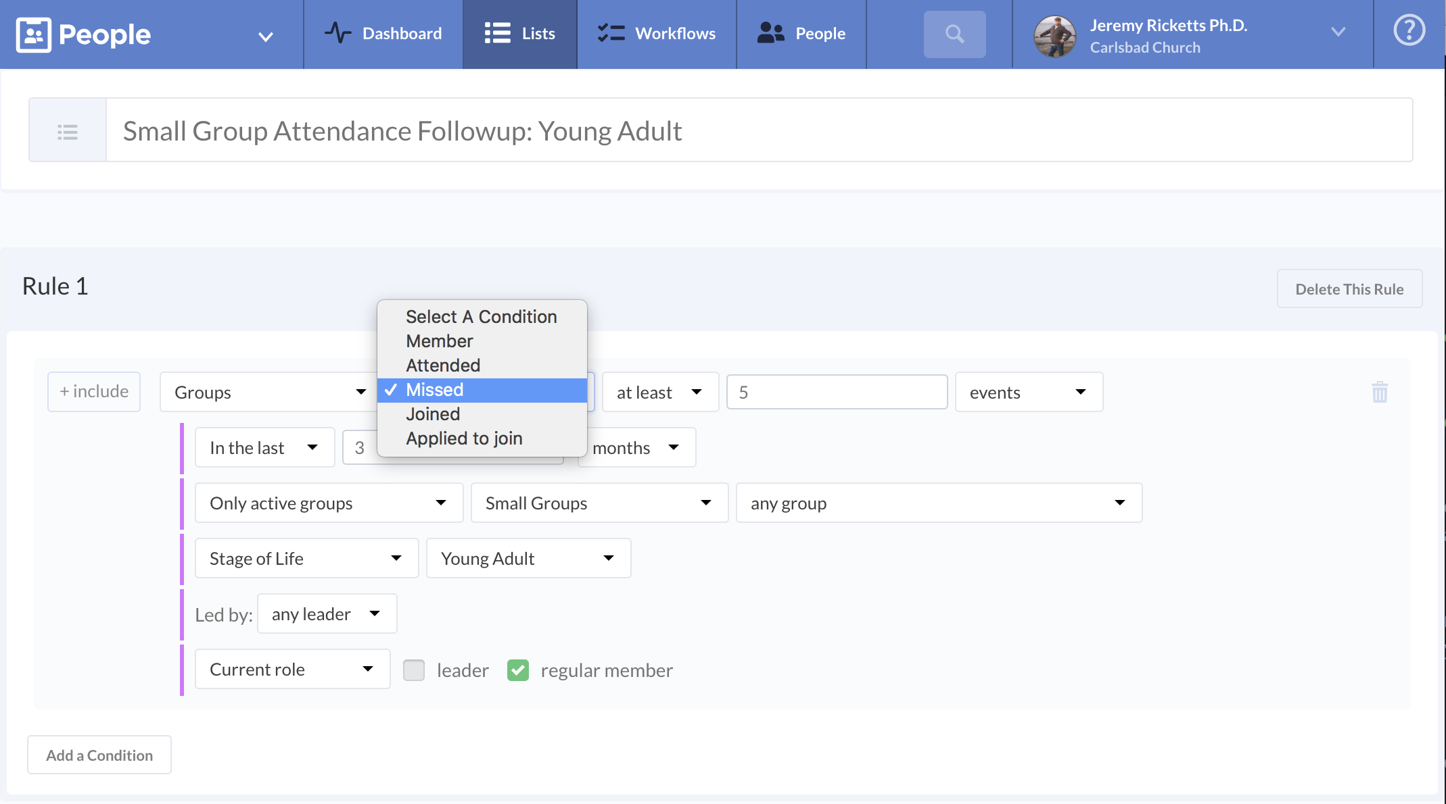Click Delete This Rule button
The width and height of the screenshot is (1446, 804).
pyautogui.click(x=1349, y=289)
